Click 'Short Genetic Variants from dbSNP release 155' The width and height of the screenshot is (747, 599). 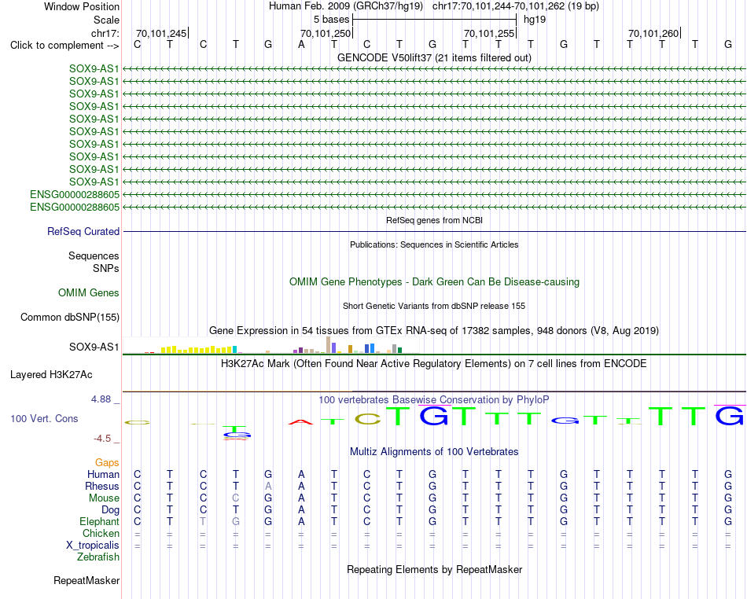point(434,306)
